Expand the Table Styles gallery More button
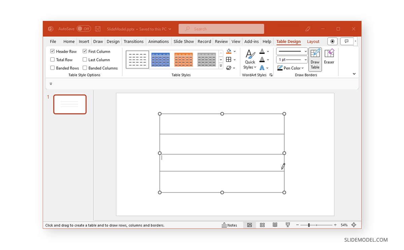404x250 pixels. 221,66
